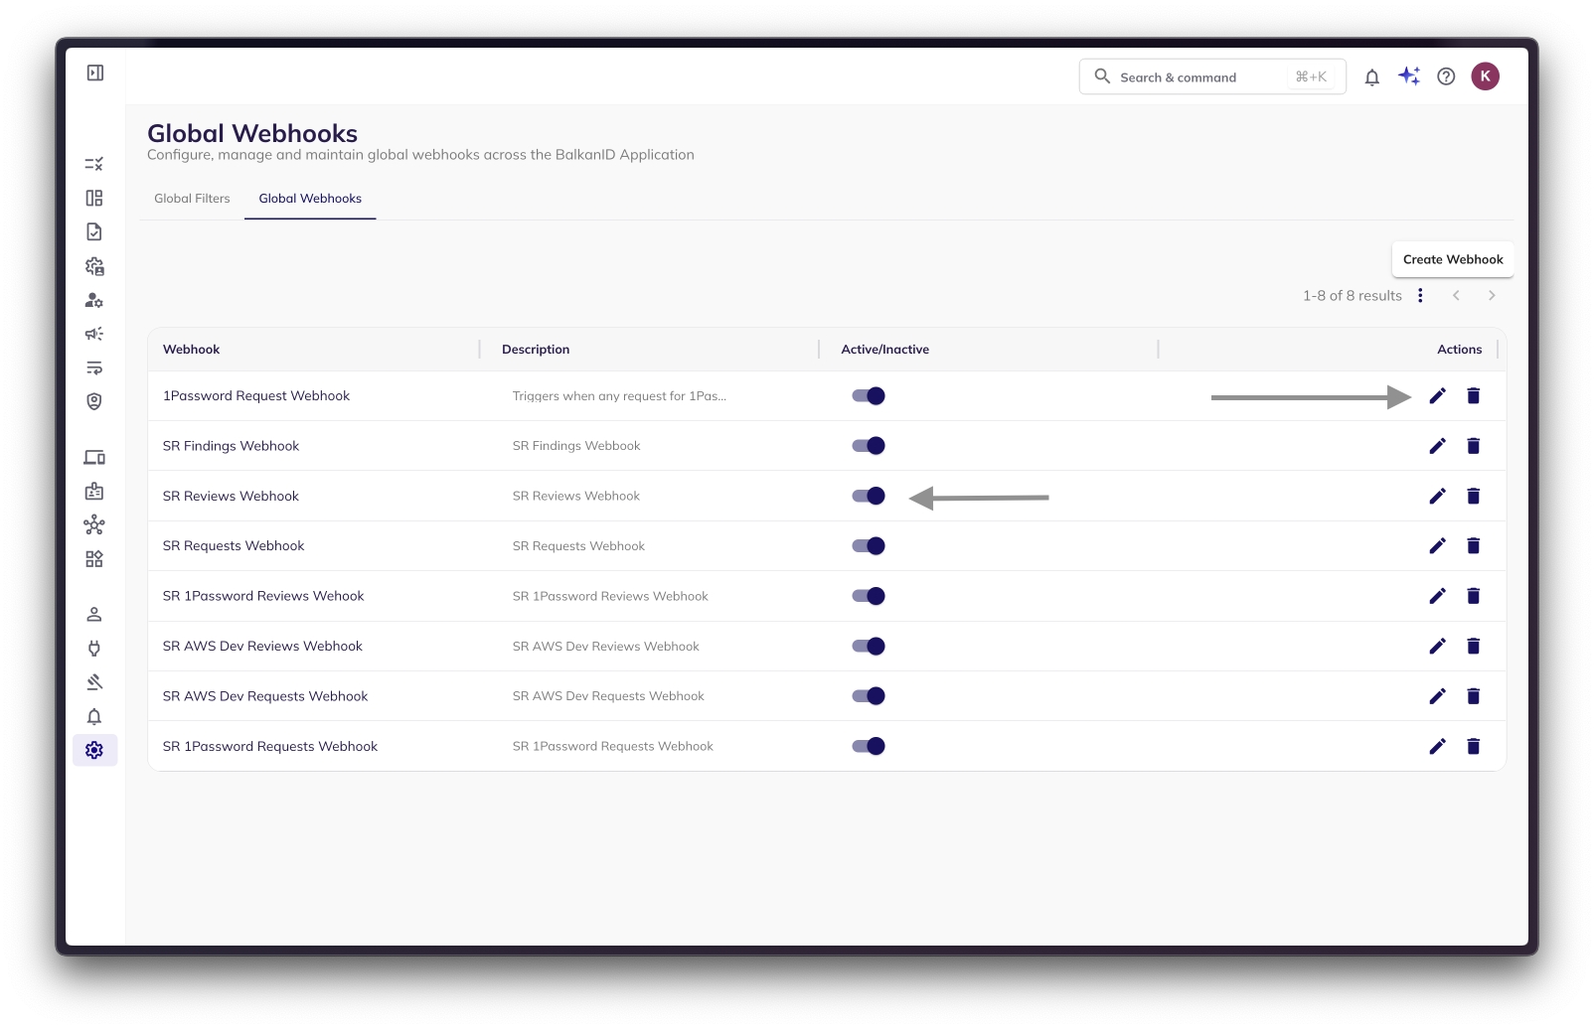Click the Create Webhook button
The image size is (1594, 1029).
coord(1452,259)
